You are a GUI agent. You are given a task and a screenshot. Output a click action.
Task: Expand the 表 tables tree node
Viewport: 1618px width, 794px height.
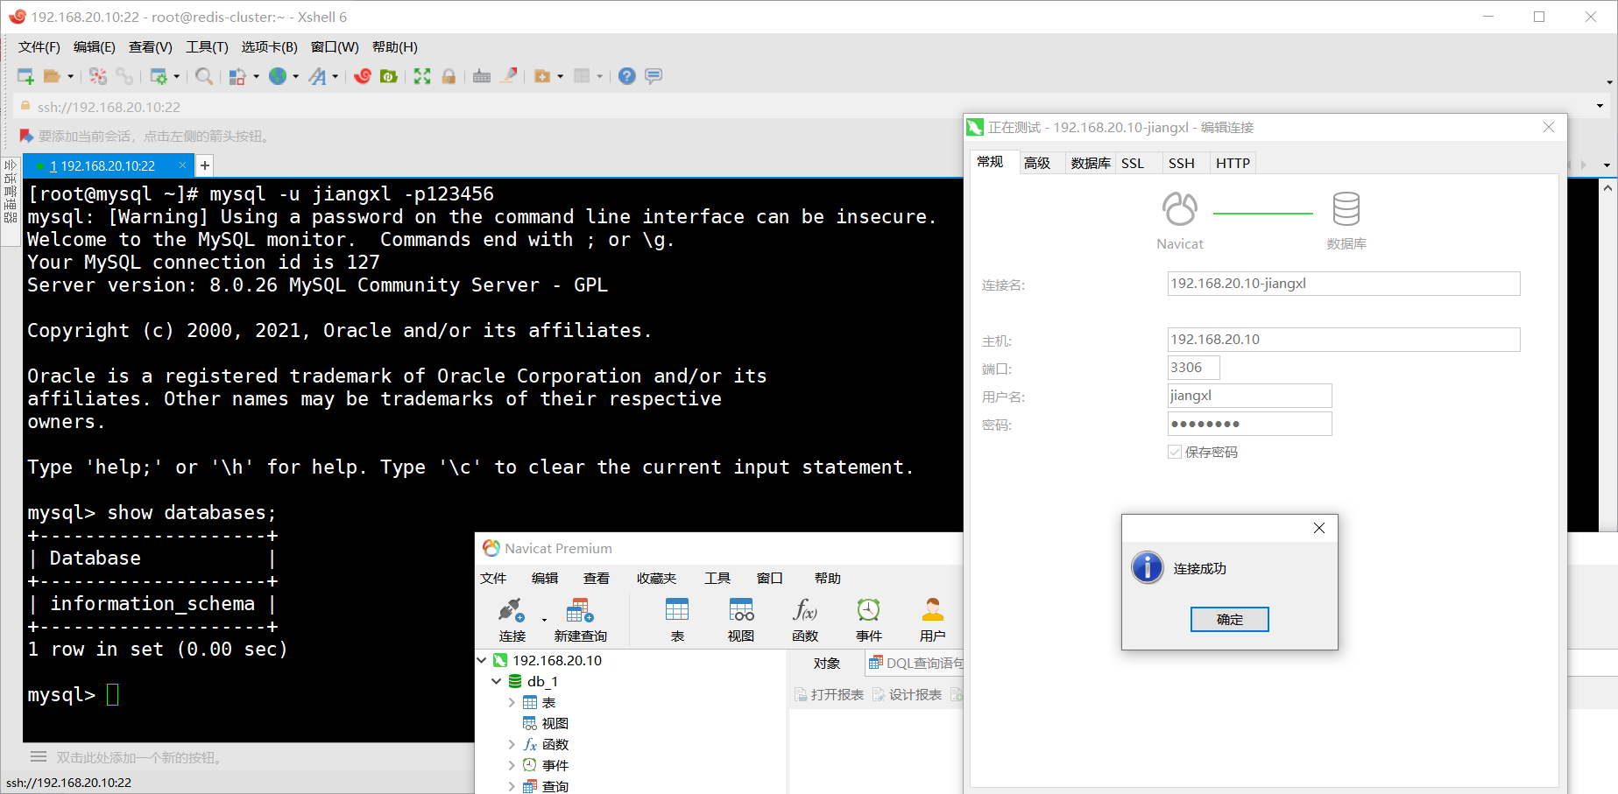coord(512,702)
